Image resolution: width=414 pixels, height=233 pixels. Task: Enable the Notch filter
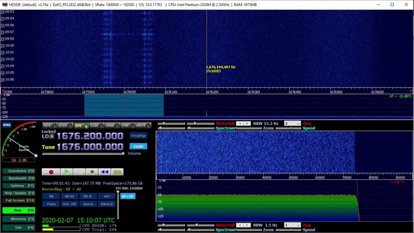[88, 204]
